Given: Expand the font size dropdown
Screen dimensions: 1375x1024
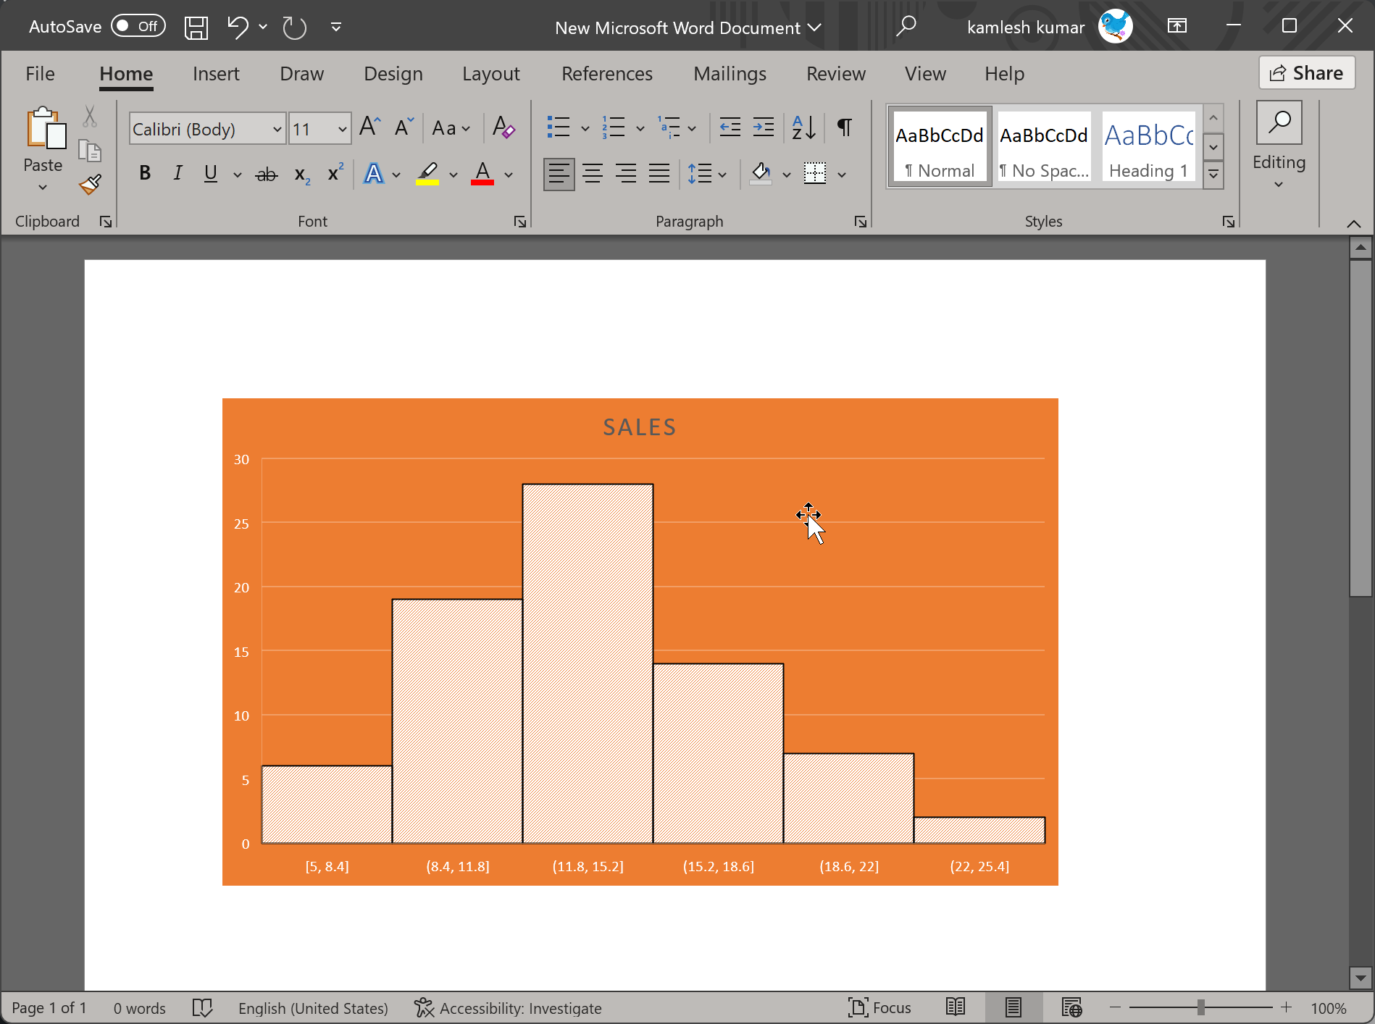Looking at the screenshot, I should click(x=342, y=129).
